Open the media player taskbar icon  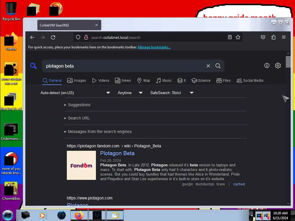pos(43,215)
